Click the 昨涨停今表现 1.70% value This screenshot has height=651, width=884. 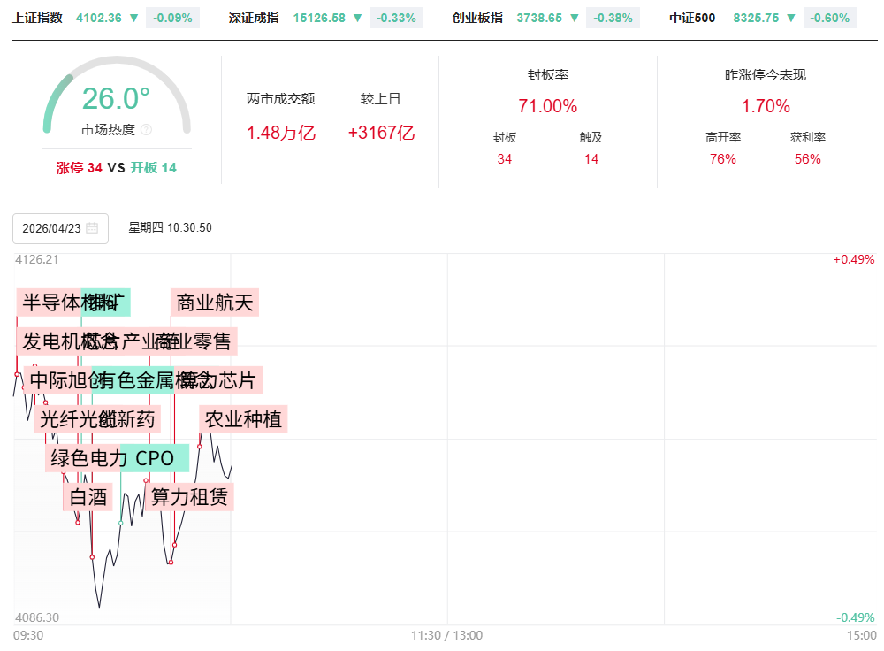766,106
